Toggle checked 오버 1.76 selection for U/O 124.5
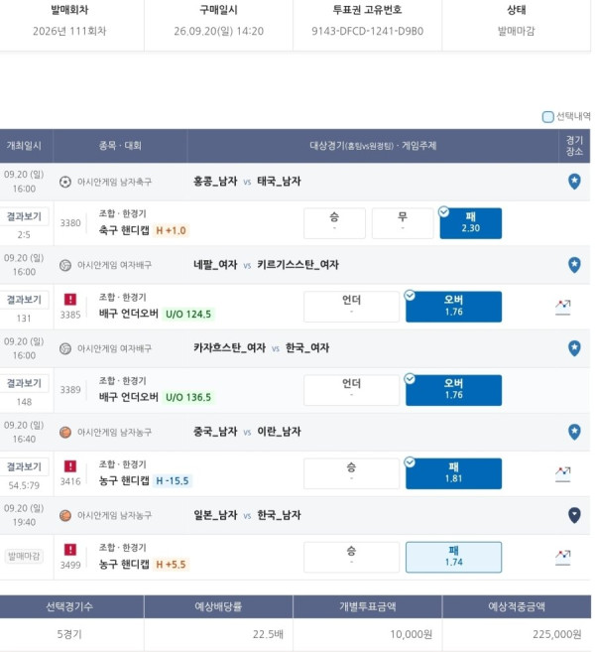 pyautogui.click(x=454, y=307)
